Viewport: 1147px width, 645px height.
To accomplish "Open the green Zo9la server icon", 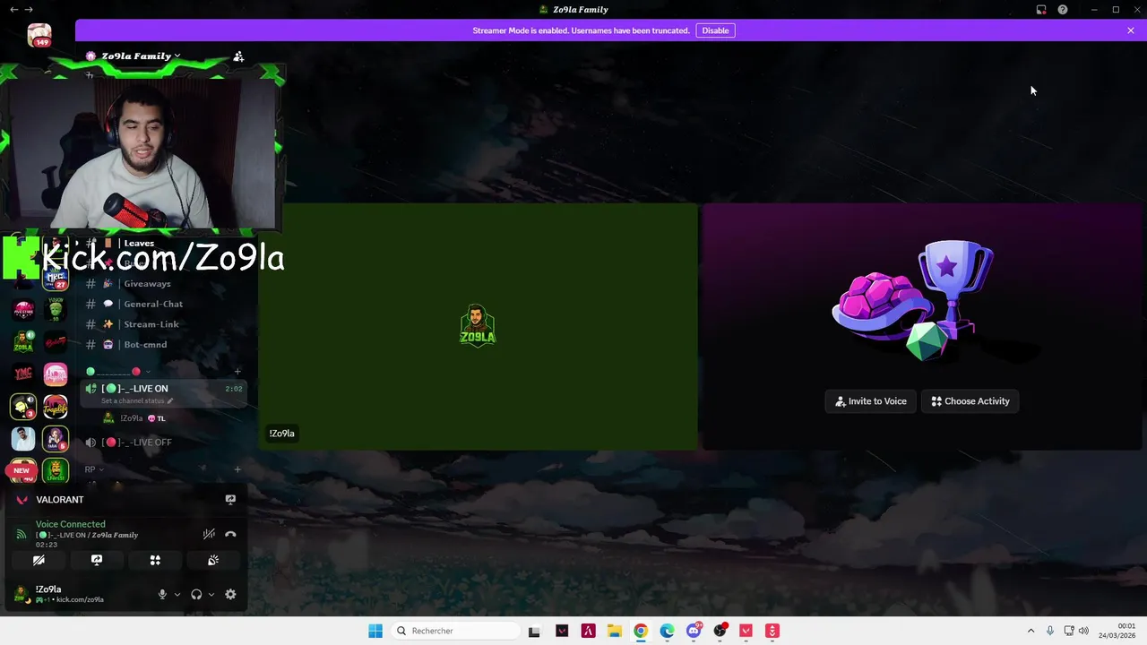I will tap(23, 341).
